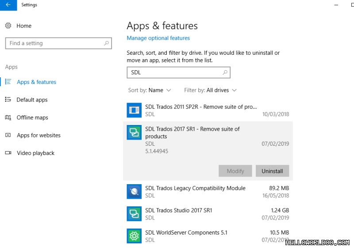Select Apps & features in sidebar
This screenshot has height=250, width=354.
pyautogui.click(x=36, y=82)
